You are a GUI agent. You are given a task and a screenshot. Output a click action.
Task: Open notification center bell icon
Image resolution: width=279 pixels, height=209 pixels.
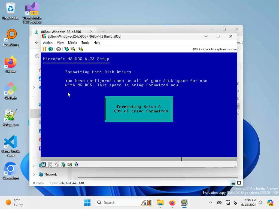260,202
